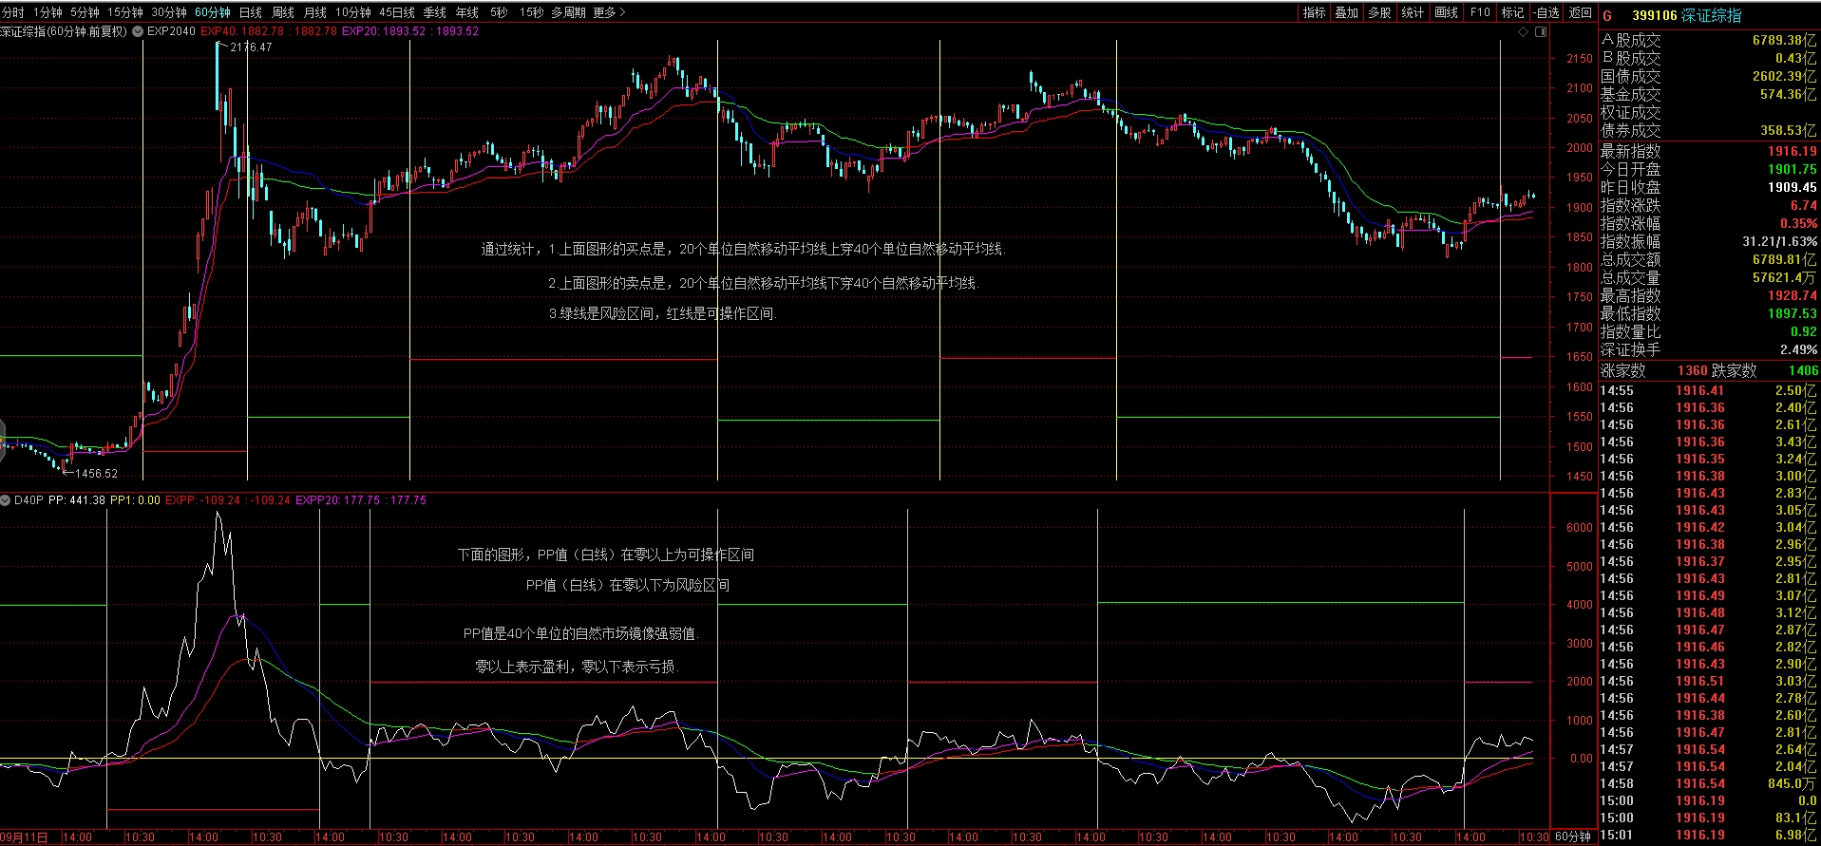Click the PP: 441.38 indicator value
This screenshot has height=846, width=1821.
[77, 500]
